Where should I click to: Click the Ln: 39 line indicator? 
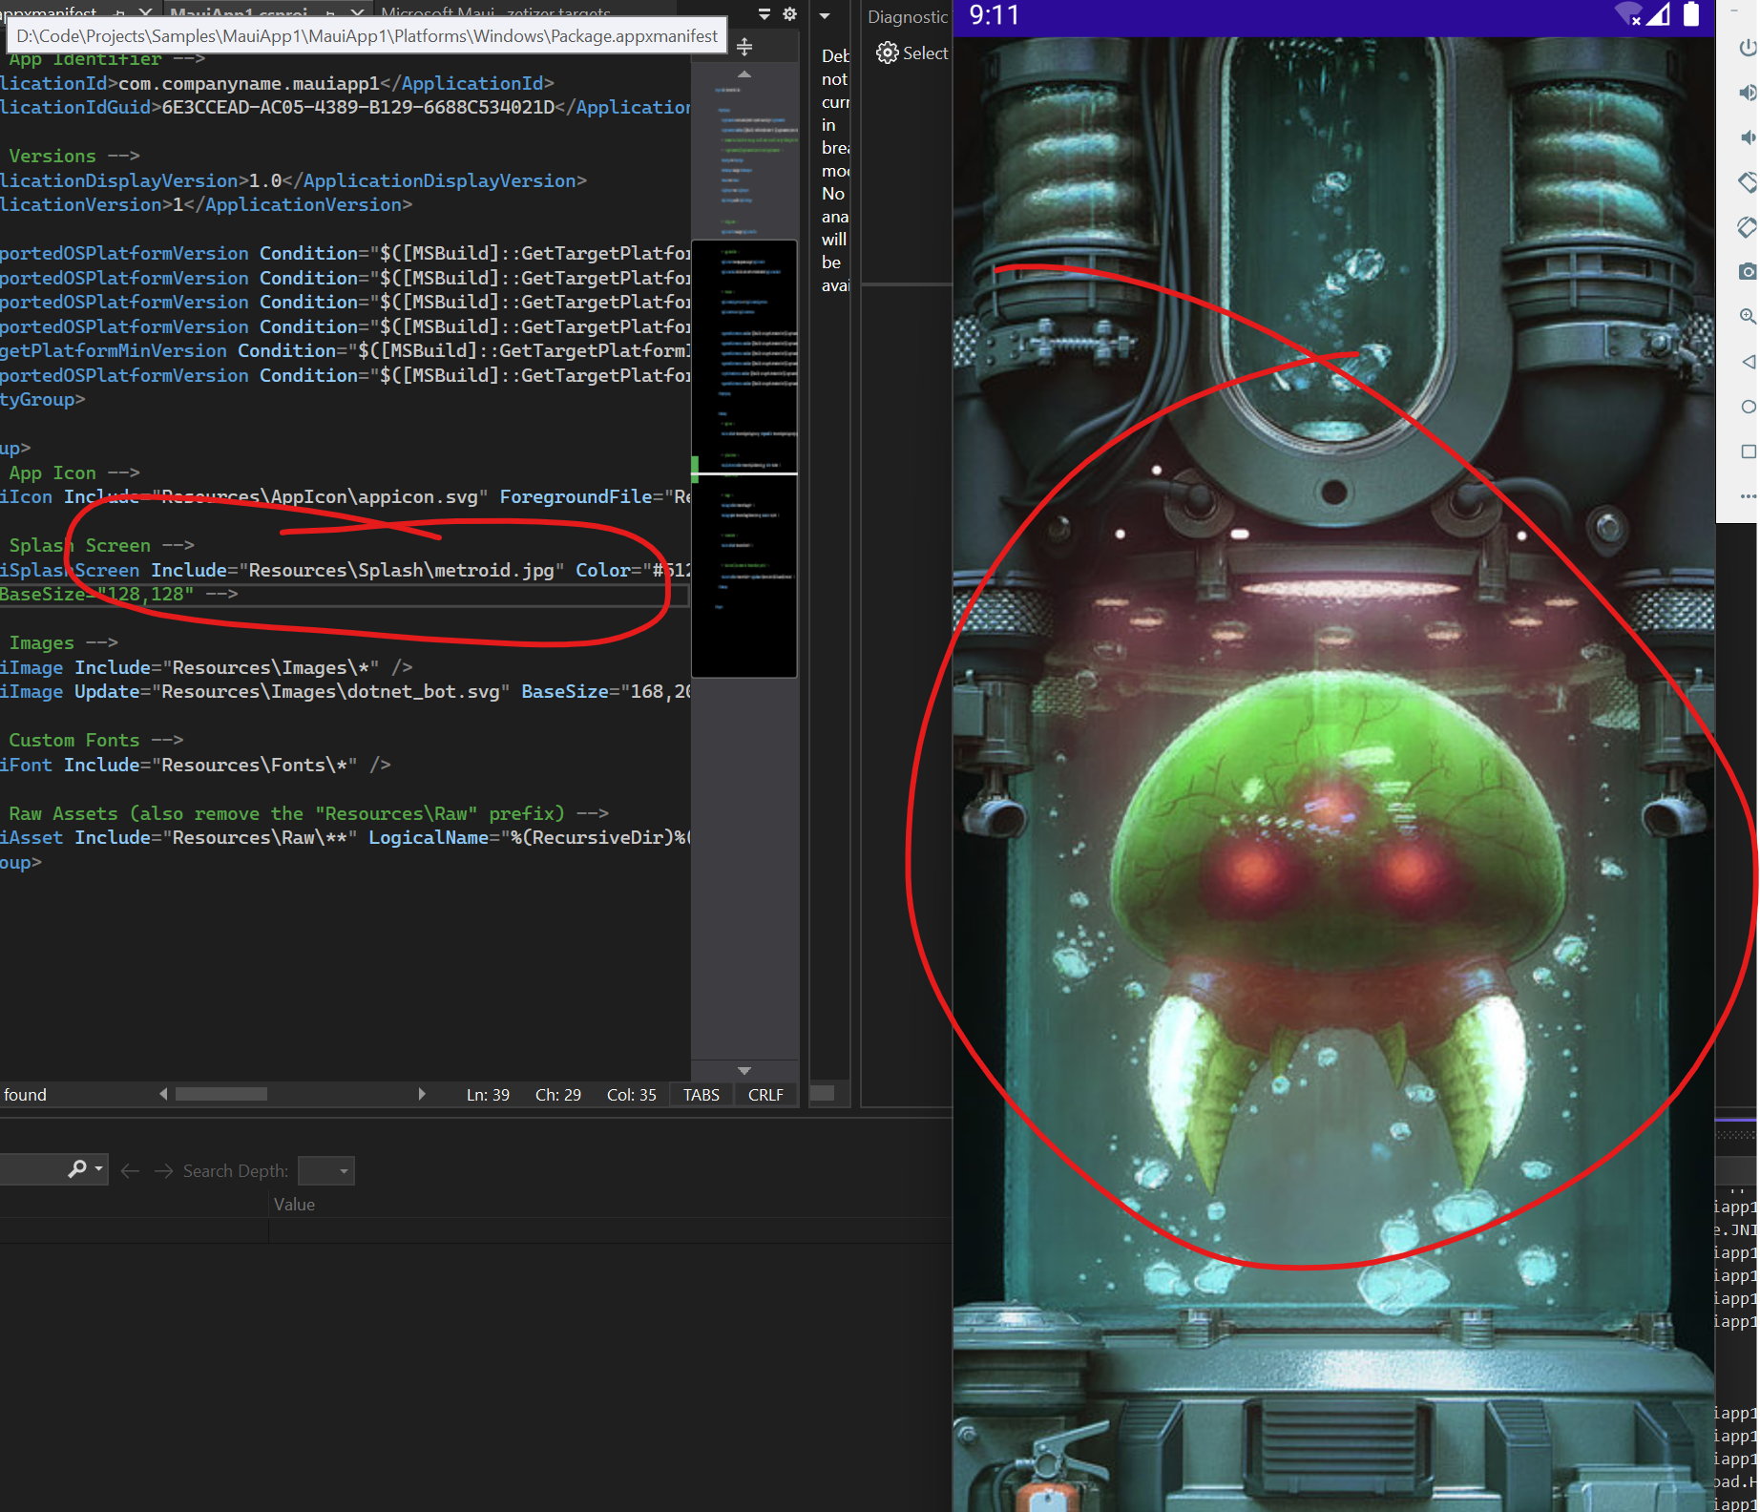(x=488, y=1095)
